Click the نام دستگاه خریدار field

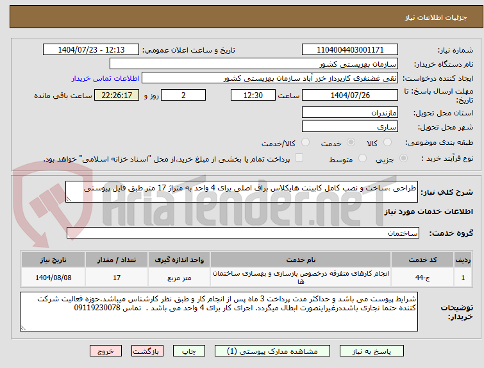[254, 64]
